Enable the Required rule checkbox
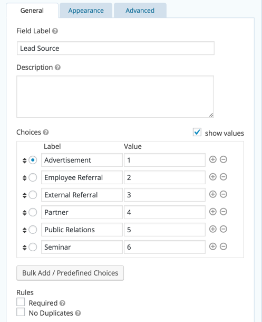This screenshot has height=322, width=262. click(x=21, y=302)
